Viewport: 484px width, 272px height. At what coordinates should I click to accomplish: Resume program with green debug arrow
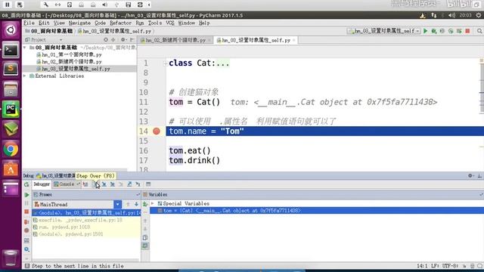pos(27,195)
